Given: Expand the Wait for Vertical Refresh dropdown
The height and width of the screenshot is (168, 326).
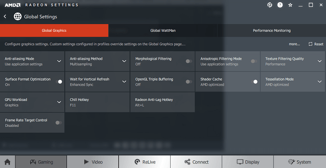Looking at the screenshot, I should click(124, 82).
